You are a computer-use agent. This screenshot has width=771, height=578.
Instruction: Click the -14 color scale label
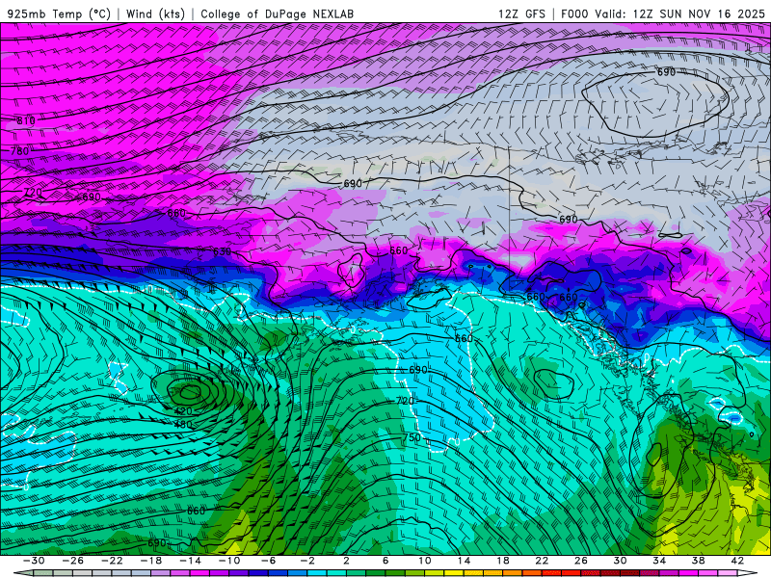pos(190,561)
